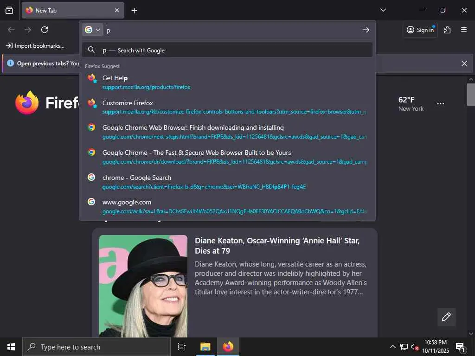Click the 62°F New York weather widget
475x356 pixels.
pyautogui.click(x=411, y=104)
